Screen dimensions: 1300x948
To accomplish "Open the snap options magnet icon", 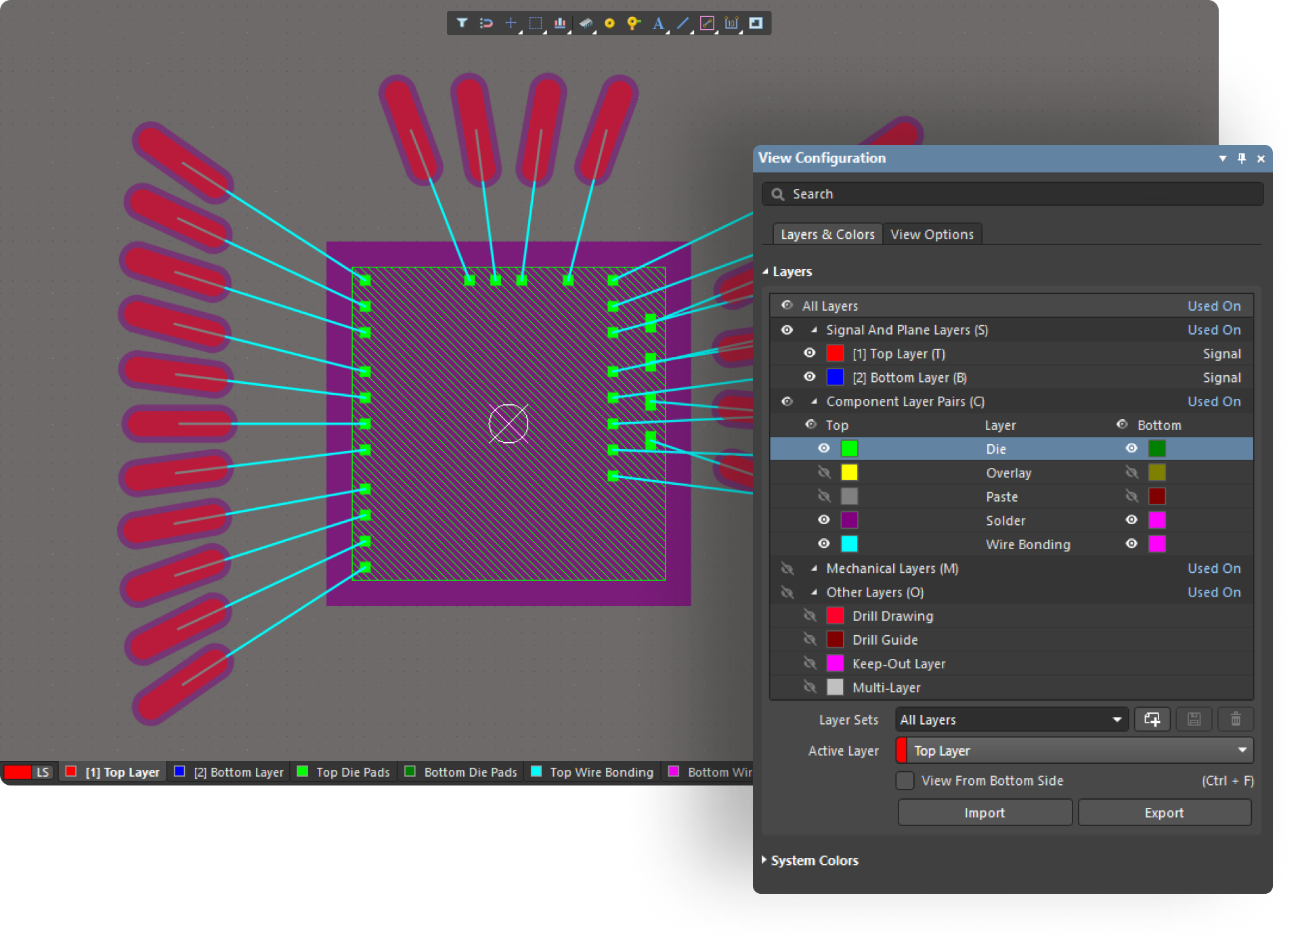I will point(486,23).
